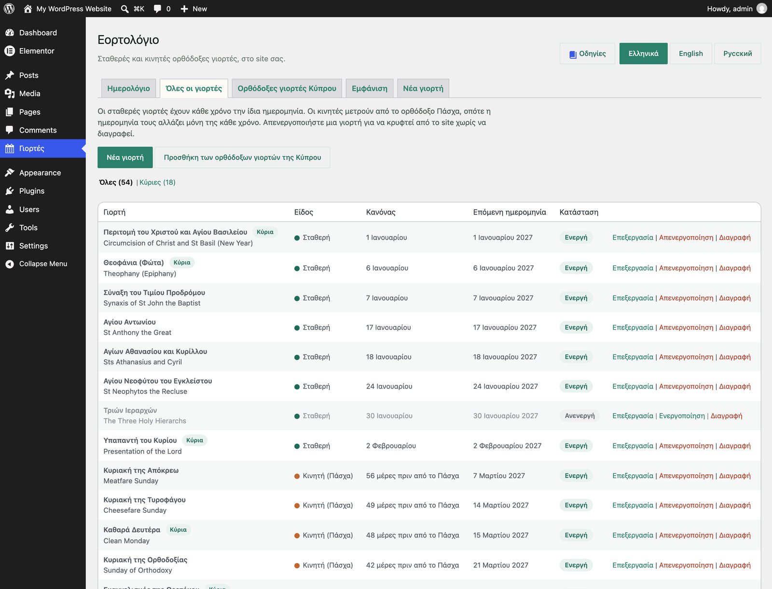Filter list by Κύριες (18)
The height and width of the screenshot is (589, 772).
(x=157, y=182)
